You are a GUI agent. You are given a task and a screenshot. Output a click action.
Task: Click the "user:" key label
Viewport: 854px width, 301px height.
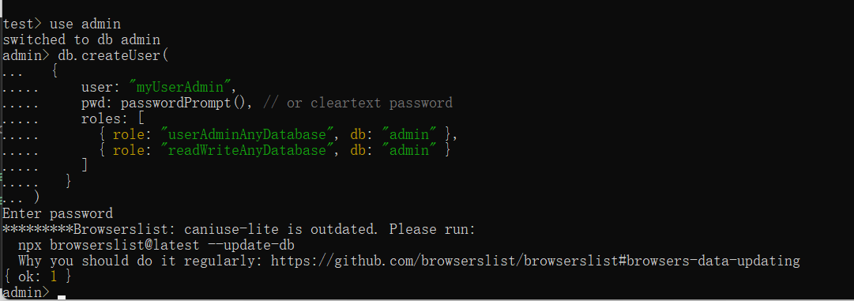pos(101,87)
